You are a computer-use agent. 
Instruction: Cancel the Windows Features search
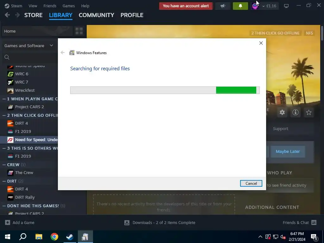(251, 183)
